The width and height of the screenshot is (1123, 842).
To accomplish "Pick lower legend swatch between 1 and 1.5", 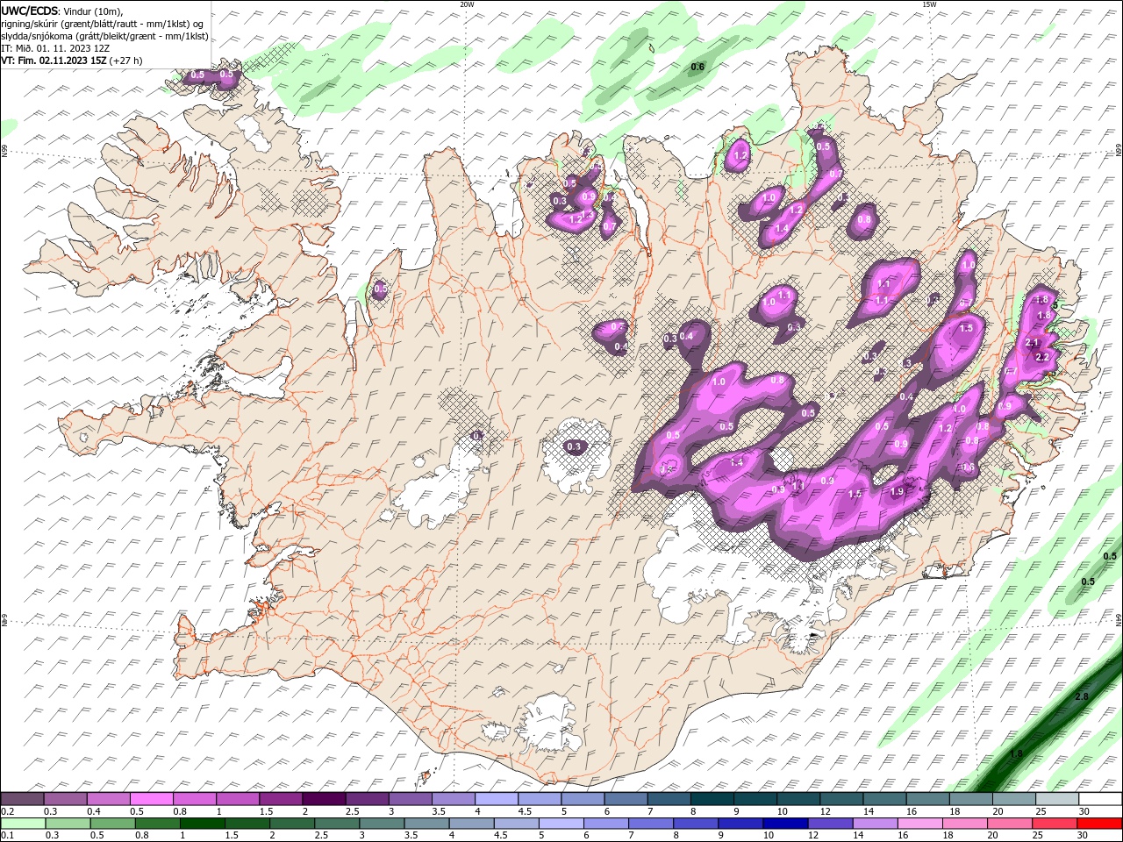I will (201, 824).
